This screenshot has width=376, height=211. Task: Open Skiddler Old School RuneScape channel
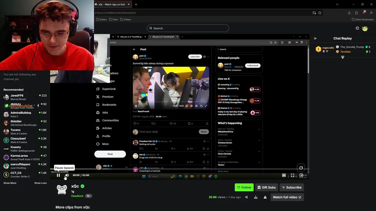click(25, 123)
